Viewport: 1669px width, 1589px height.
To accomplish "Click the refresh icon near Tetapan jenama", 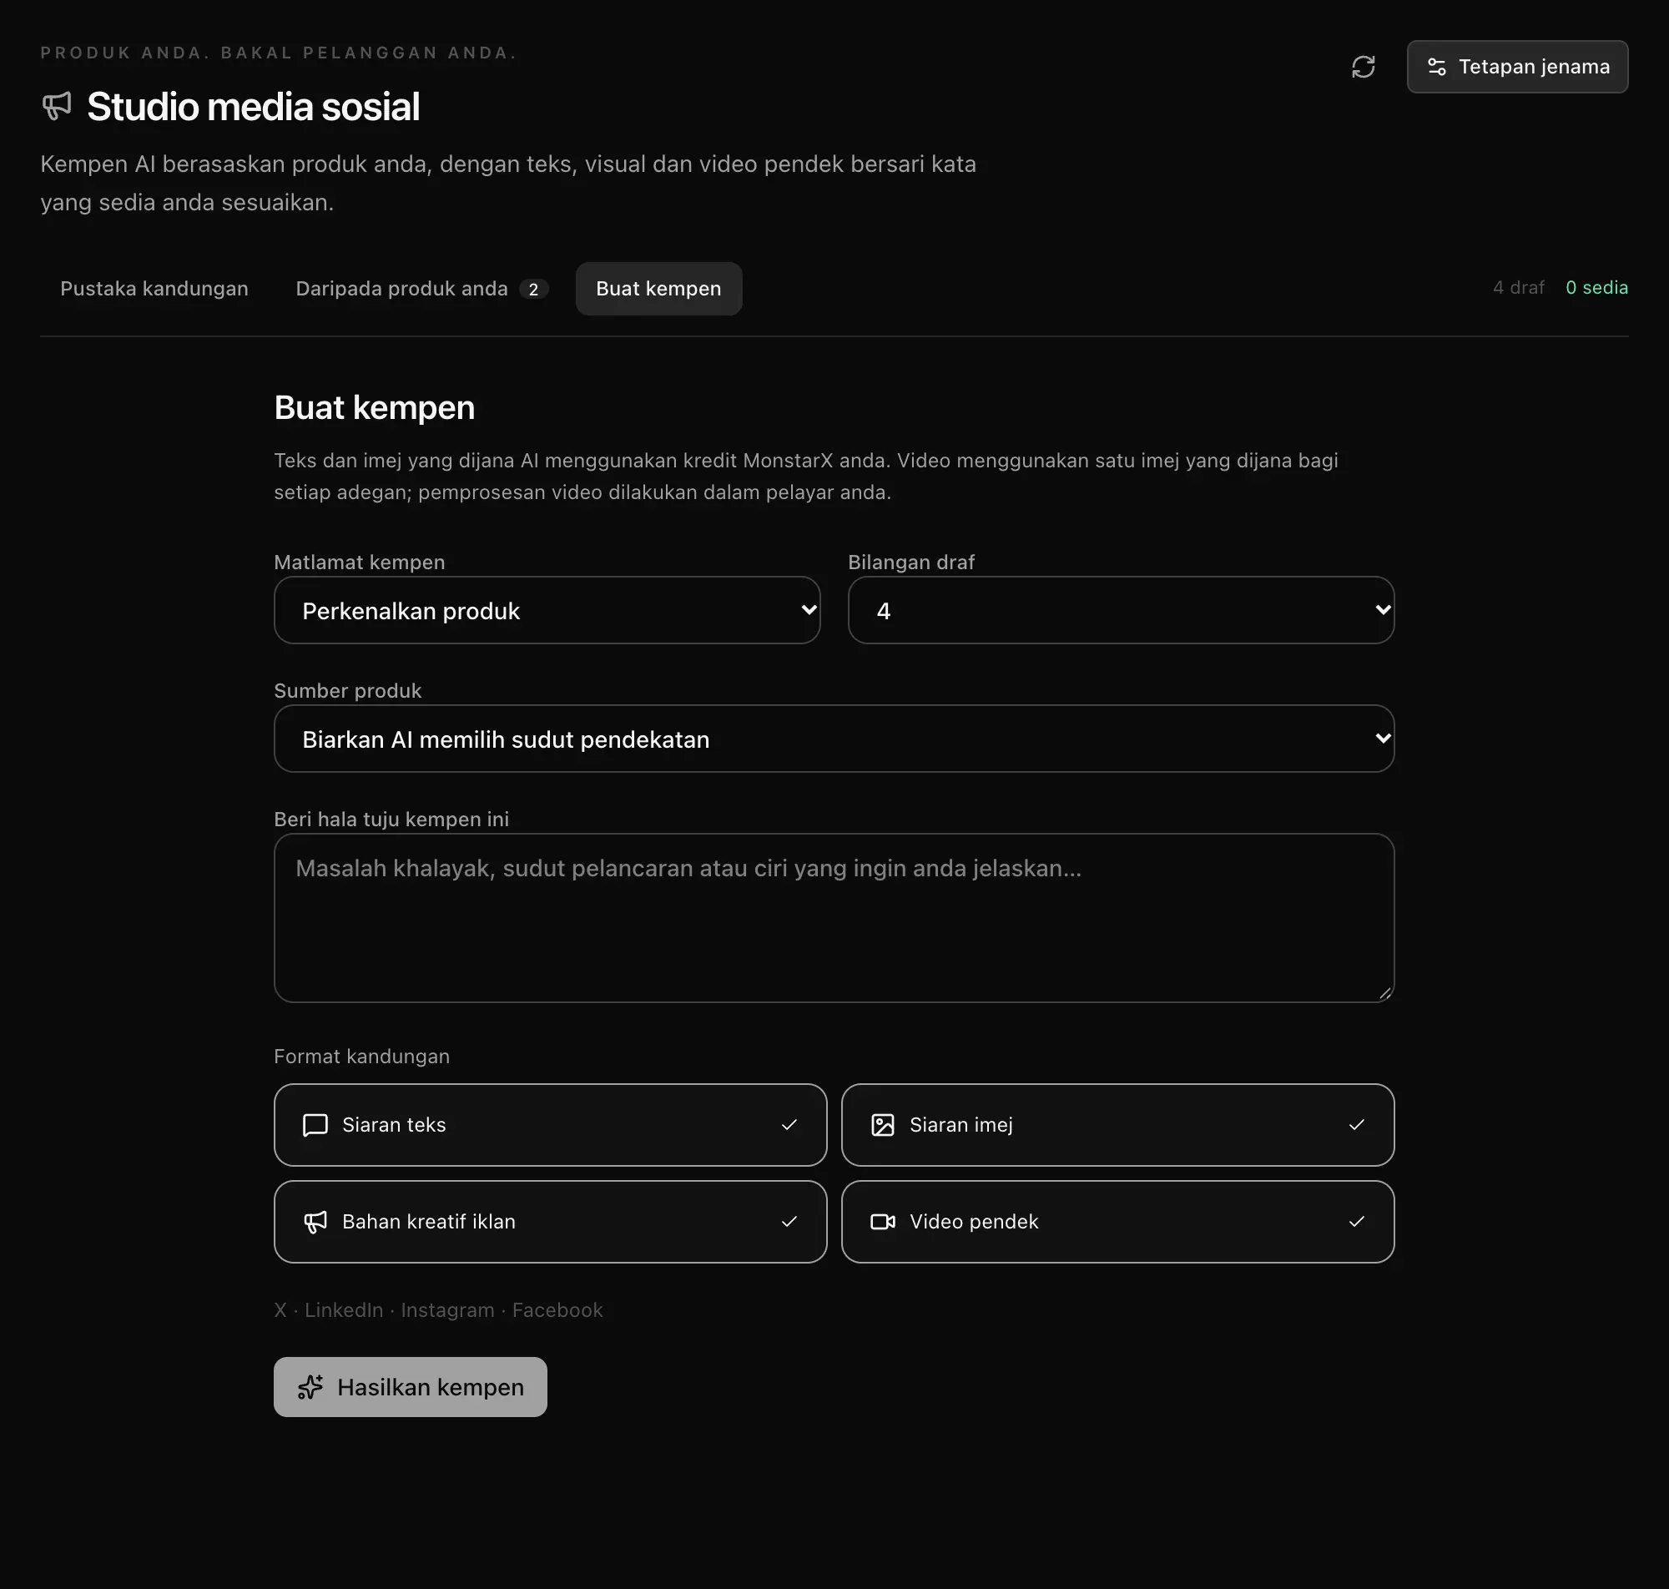I will tap(1363, 67).
